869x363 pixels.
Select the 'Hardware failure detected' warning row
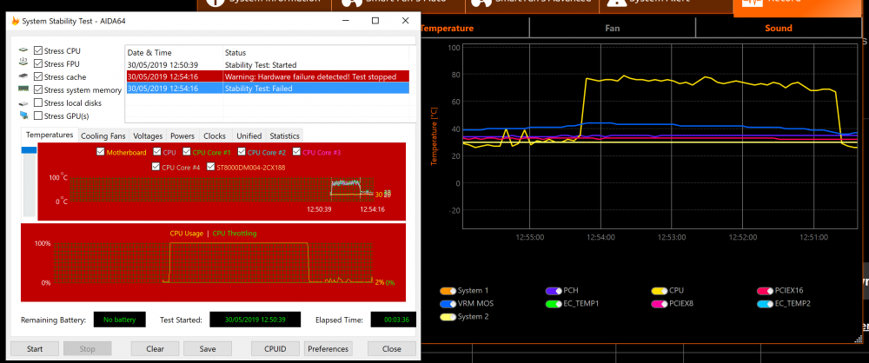(268, 76)
